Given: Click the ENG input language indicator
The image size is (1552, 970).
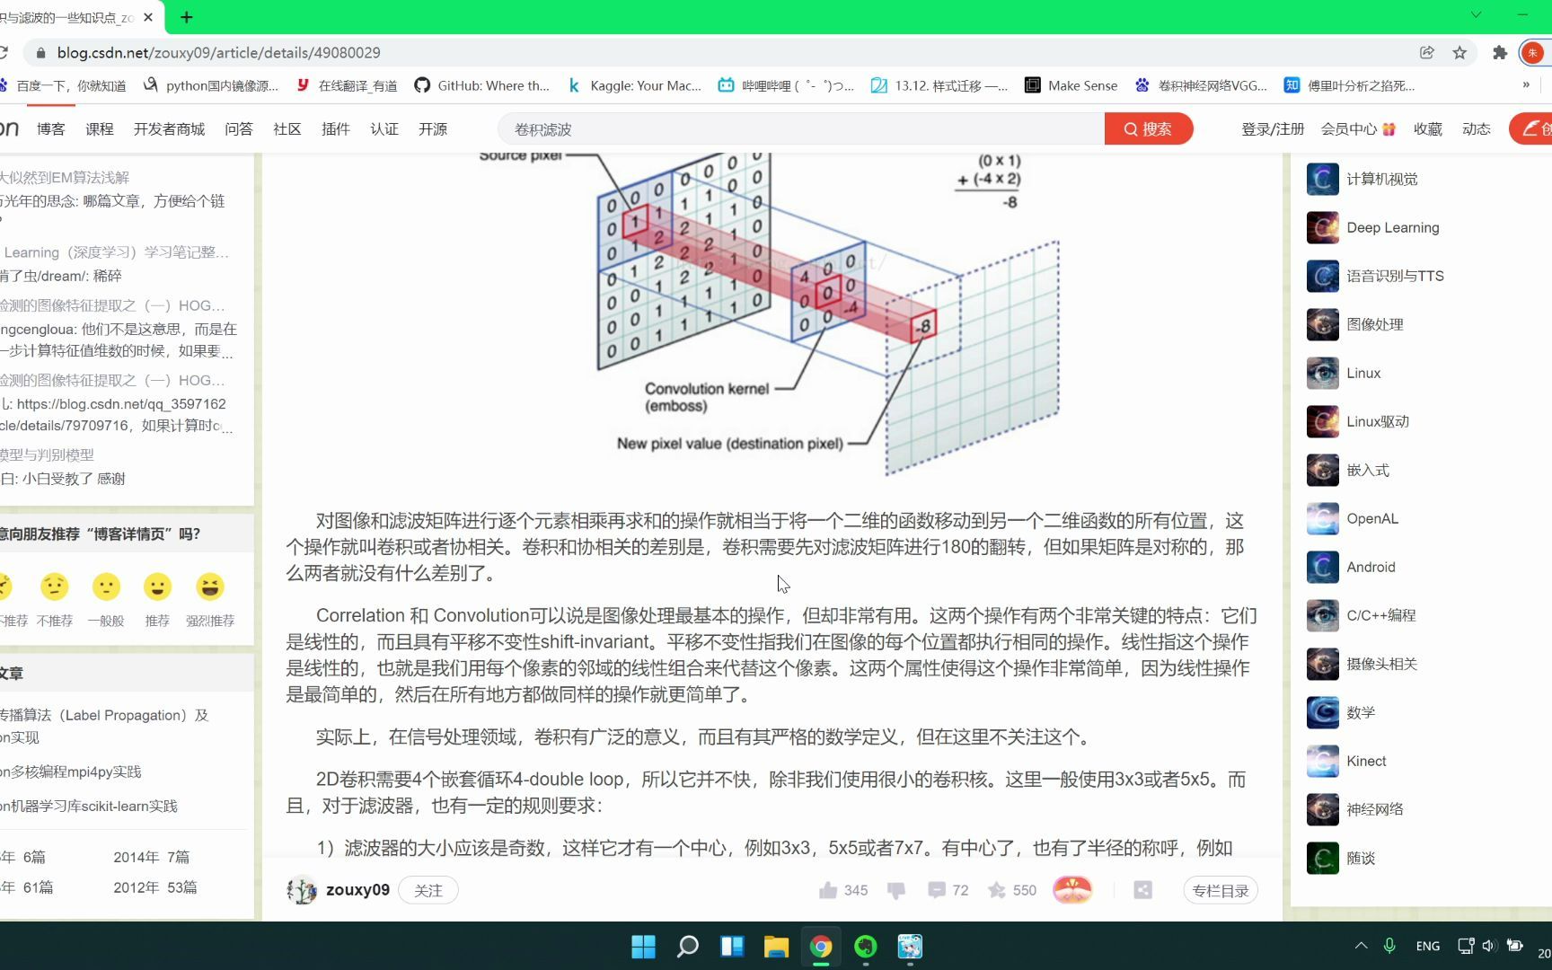Looking at the screenshot, I should pos(1427,946).
